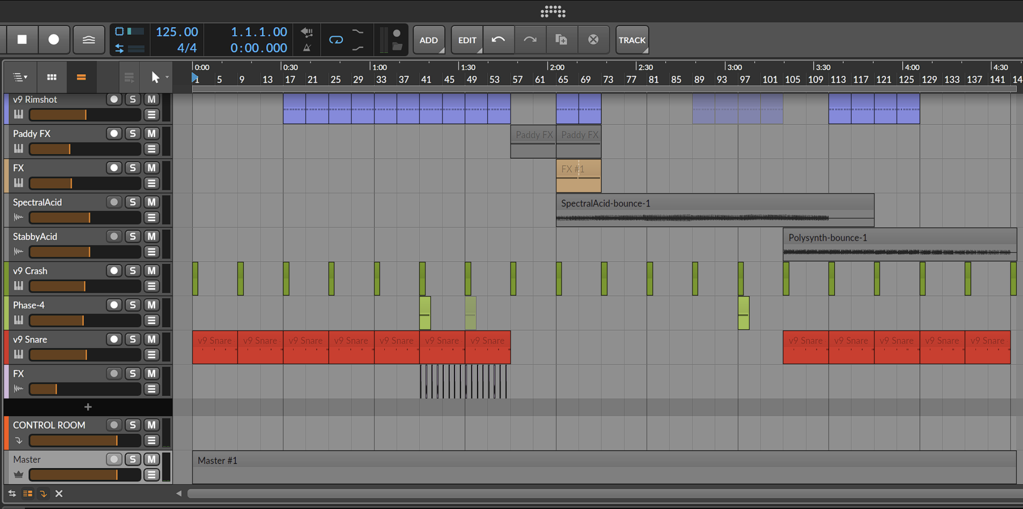Switch to the clip launcher grid view

tap(52, 77)
